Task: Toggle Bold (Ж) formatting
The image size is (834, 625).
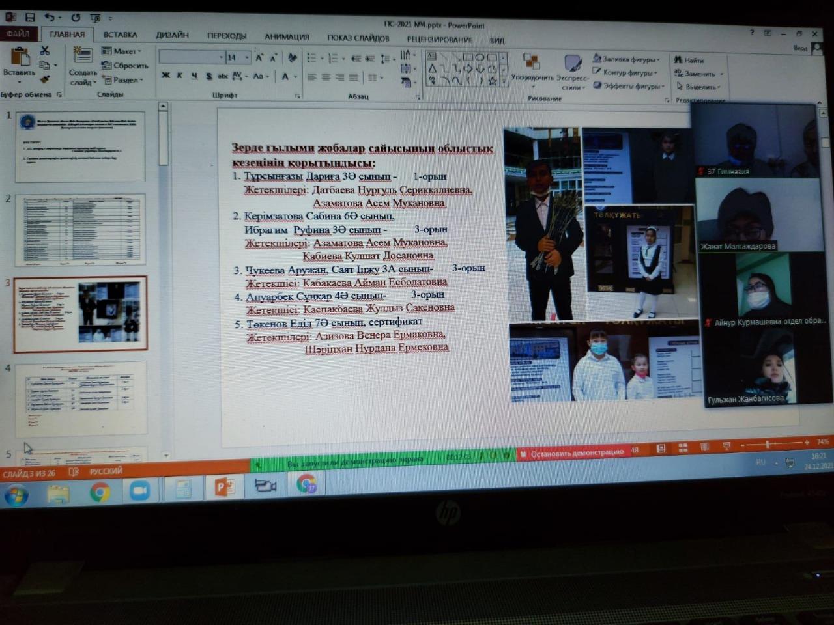Action: (165, 76)
